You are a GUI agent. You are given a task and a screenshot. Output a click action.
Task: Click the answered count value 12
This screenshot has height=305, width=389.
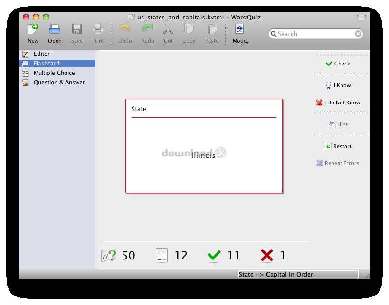point(181,256)
